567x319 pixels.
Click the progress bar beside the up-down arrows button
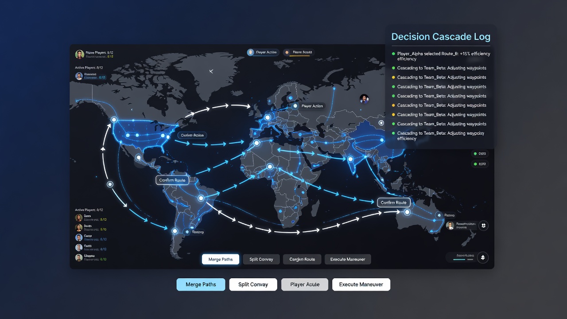pos(463,259)
